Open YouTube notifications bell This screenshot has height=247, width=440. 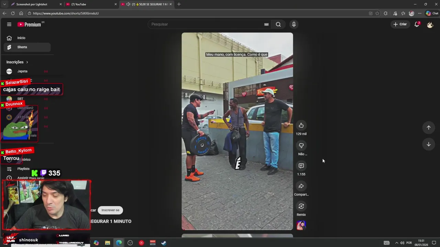point(417,24)
